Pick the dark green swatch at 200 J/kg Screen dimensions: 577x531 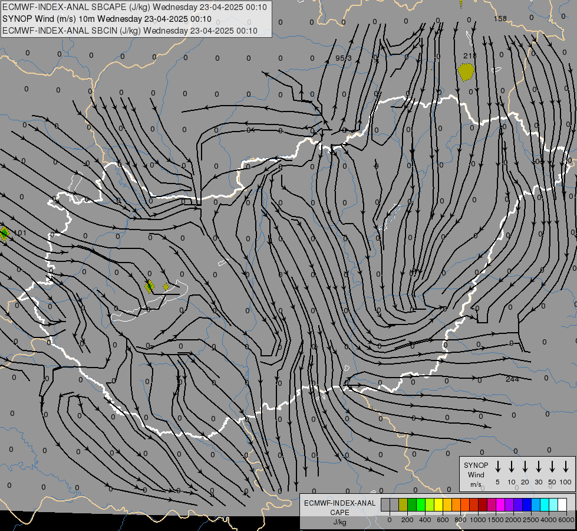(412, 504)
